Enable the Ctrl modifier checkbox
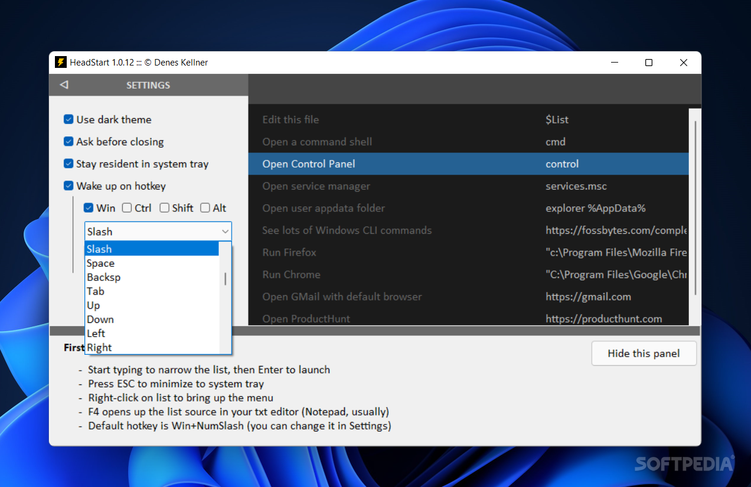The image size is (751, 487). [x=126, y=208]
